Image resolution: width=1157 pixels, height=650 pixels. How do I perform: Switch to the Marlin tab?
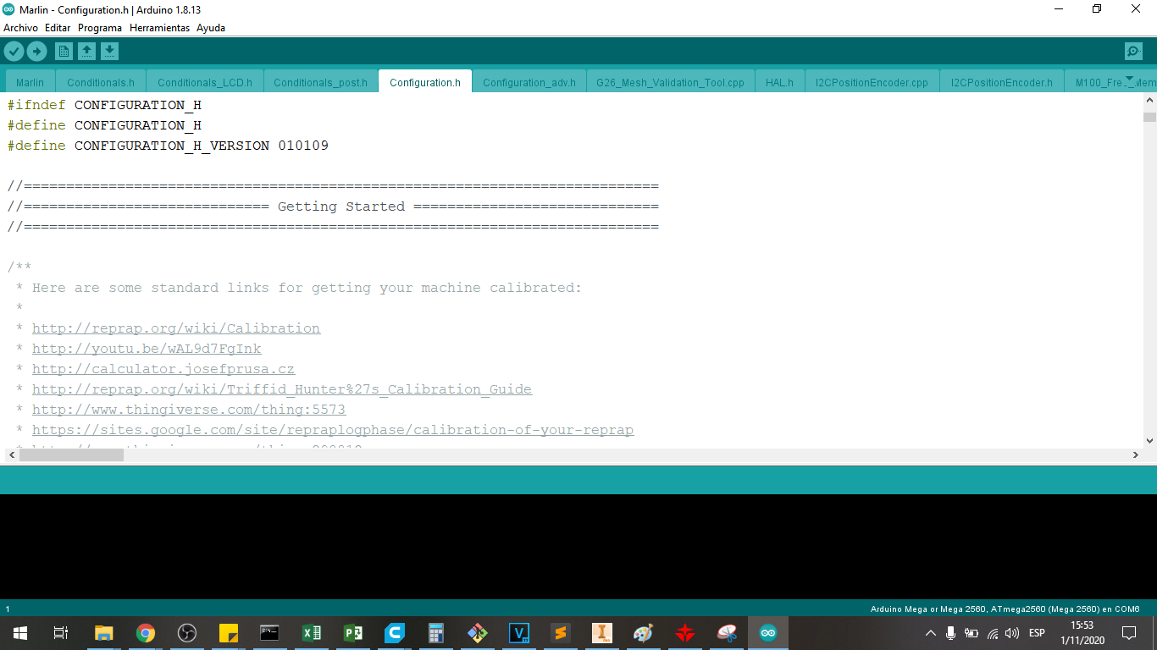point(30,82)
